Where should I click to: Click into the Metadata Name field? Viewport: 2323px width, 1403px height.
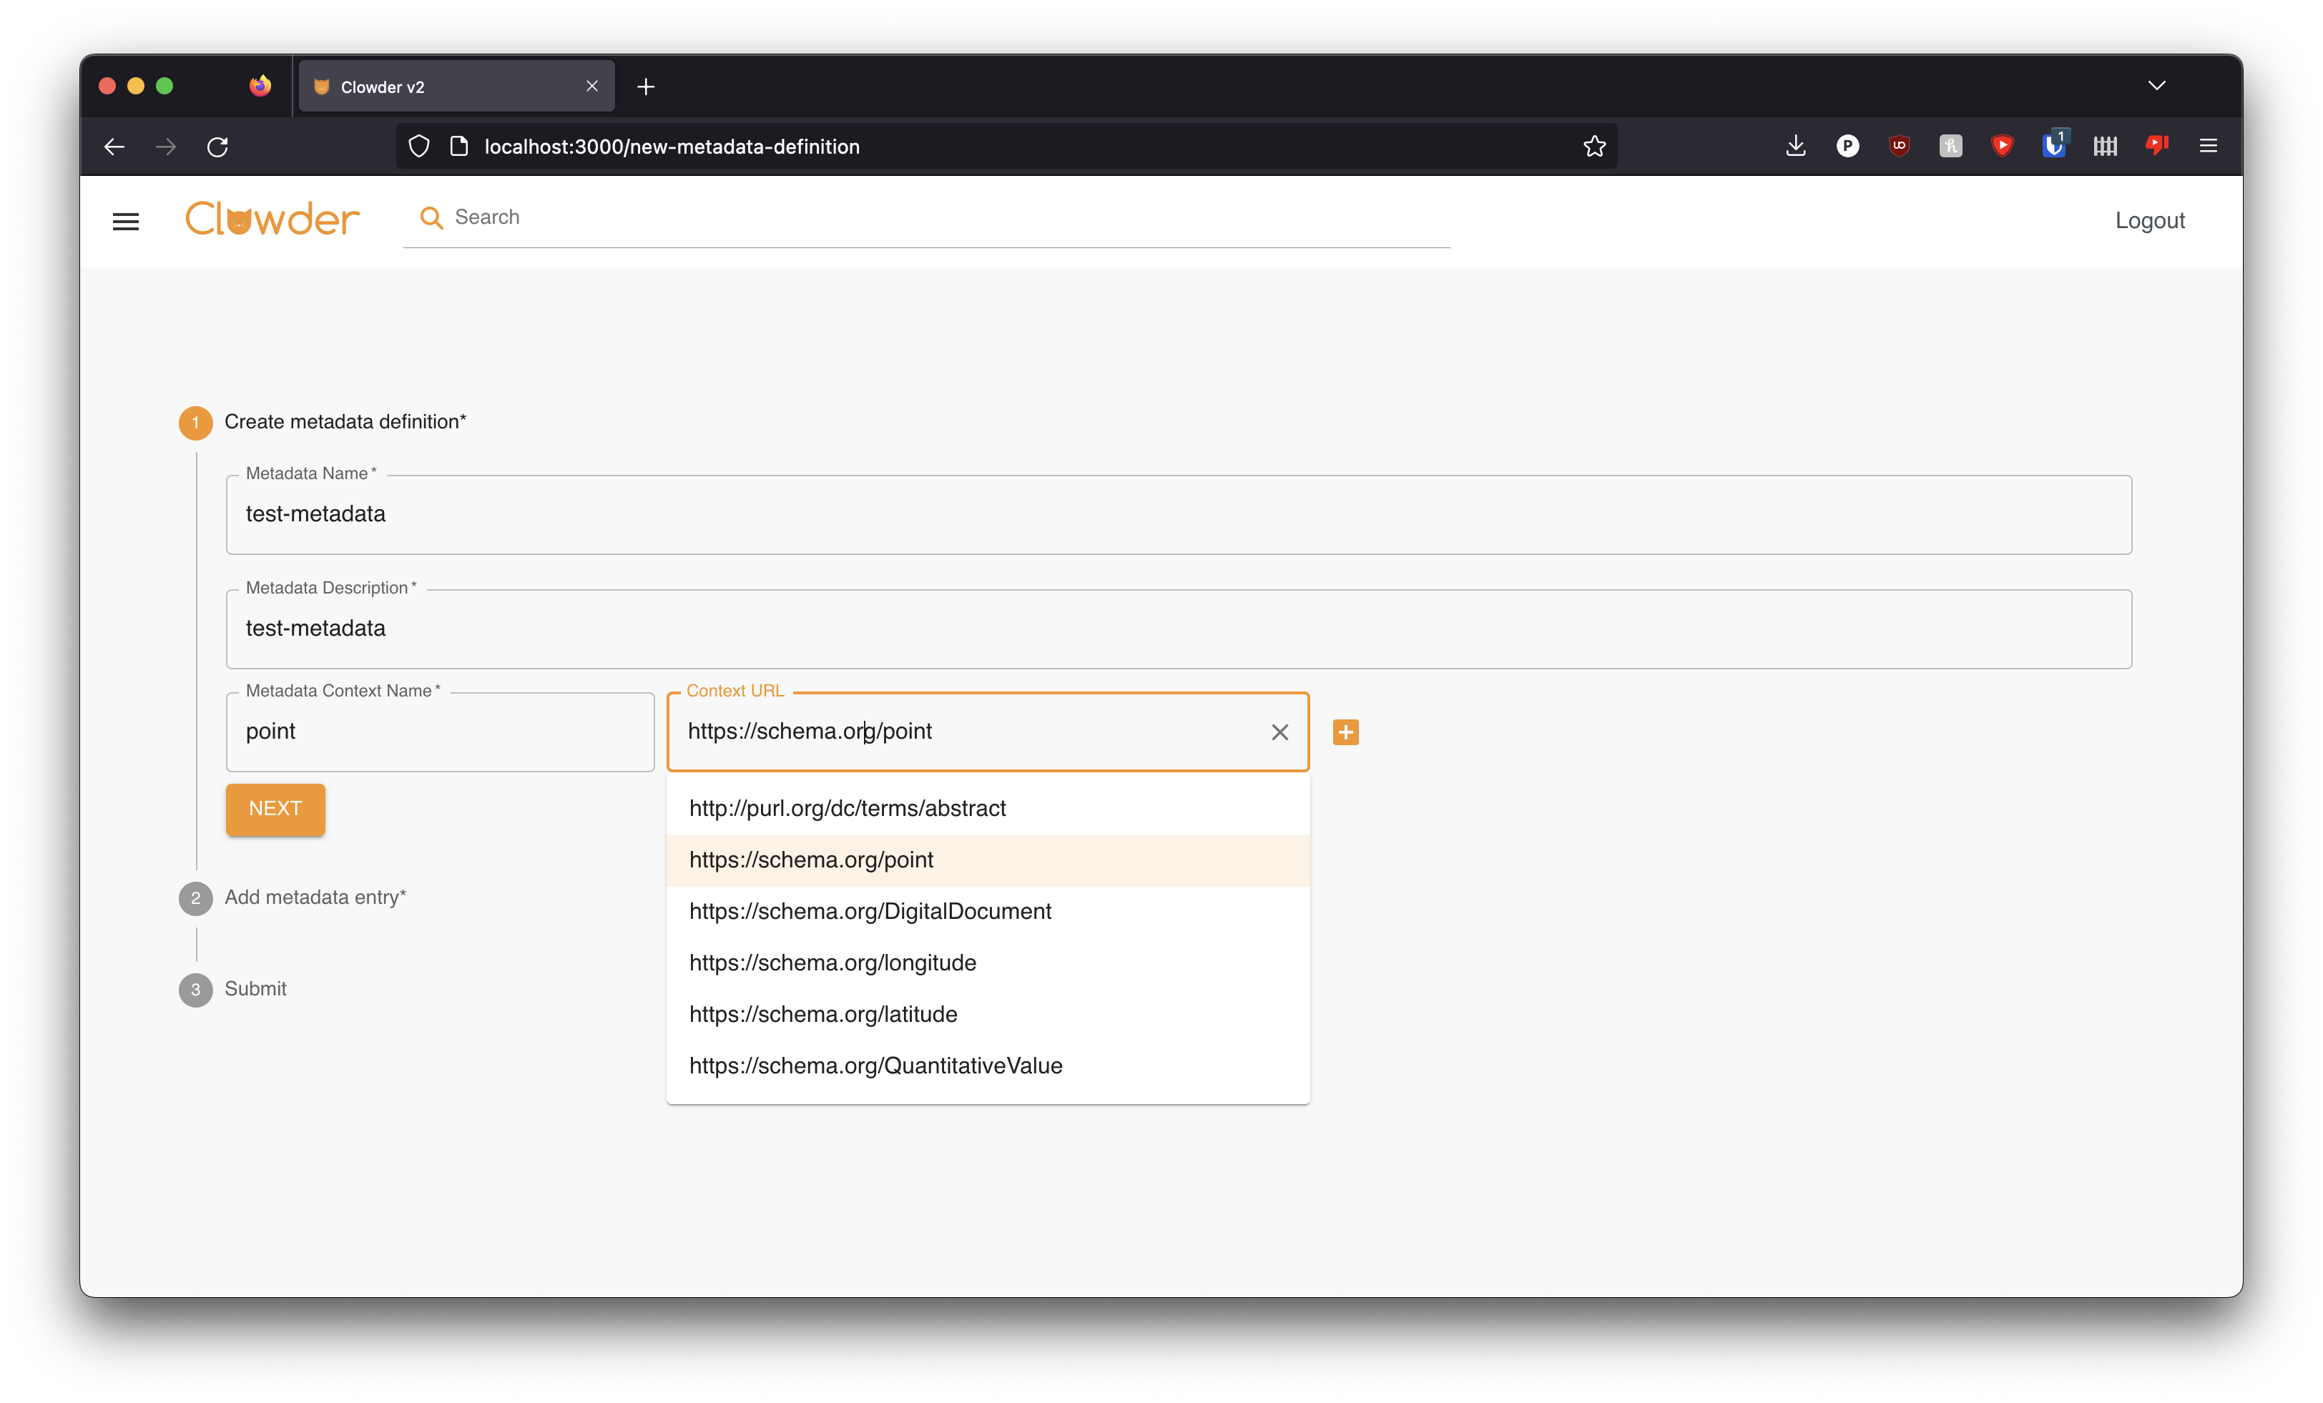click(1179, 515)
